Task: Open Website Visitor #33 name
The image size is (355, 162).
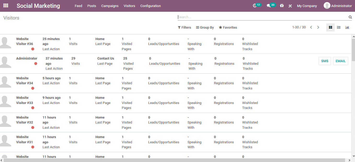Action: click(25, 100)
